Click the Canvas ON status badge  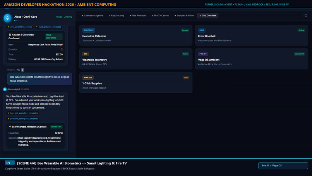coord(299,54)
